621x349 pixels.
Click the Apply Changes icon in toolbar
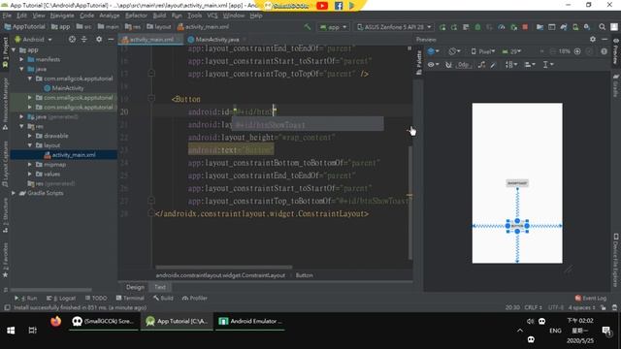[x=454, y=27]
